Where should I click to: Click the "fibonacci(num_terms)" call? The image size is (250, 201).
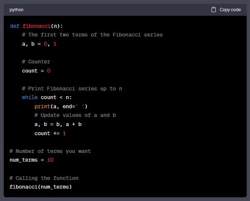pyautogui.click(x=41, y=187)
